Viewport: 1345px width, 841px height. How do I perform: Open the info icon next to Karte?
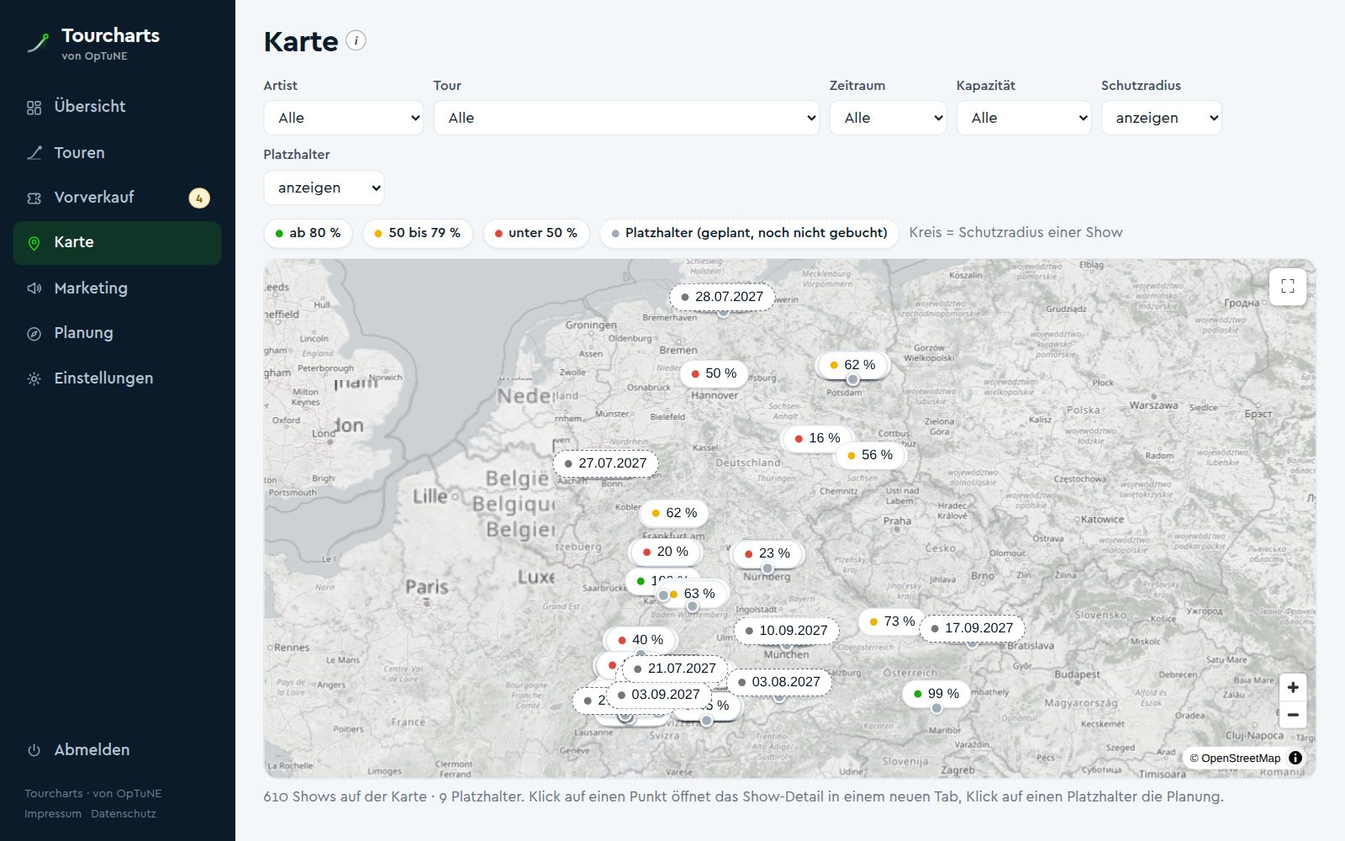coord(356,40)
